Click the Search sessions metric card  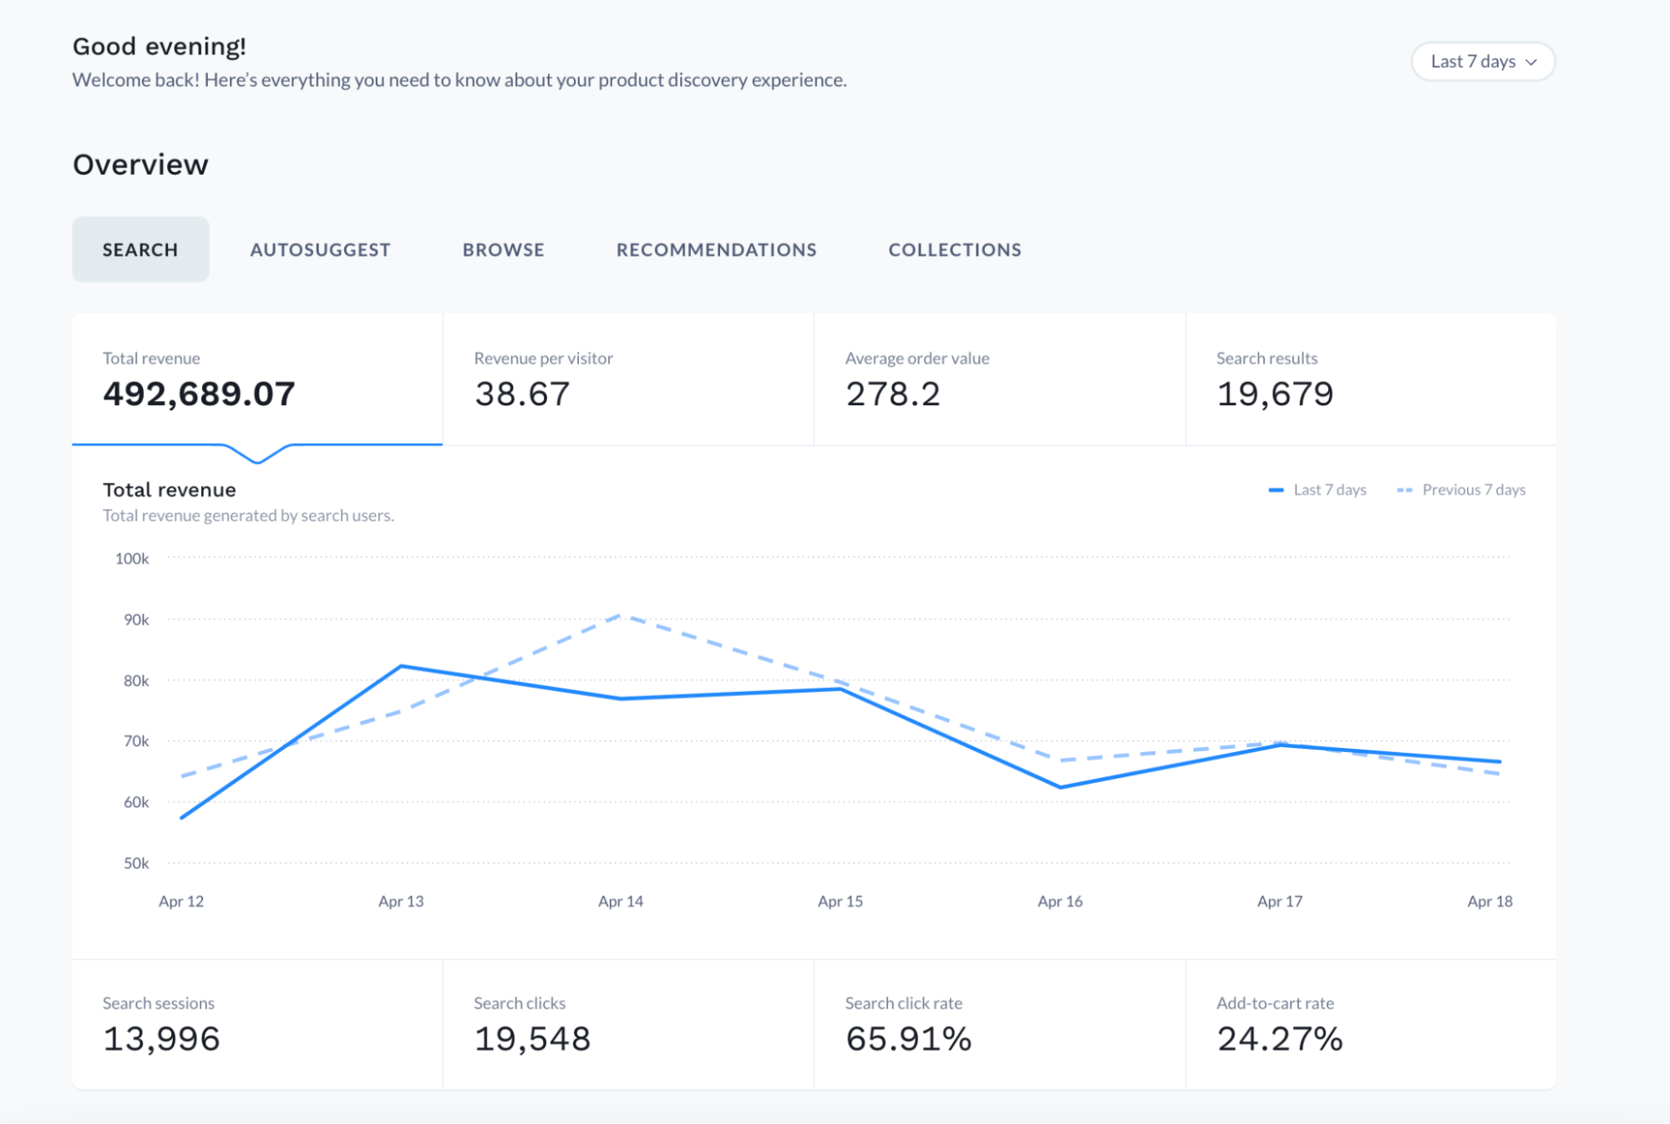tap(256, 1024)
